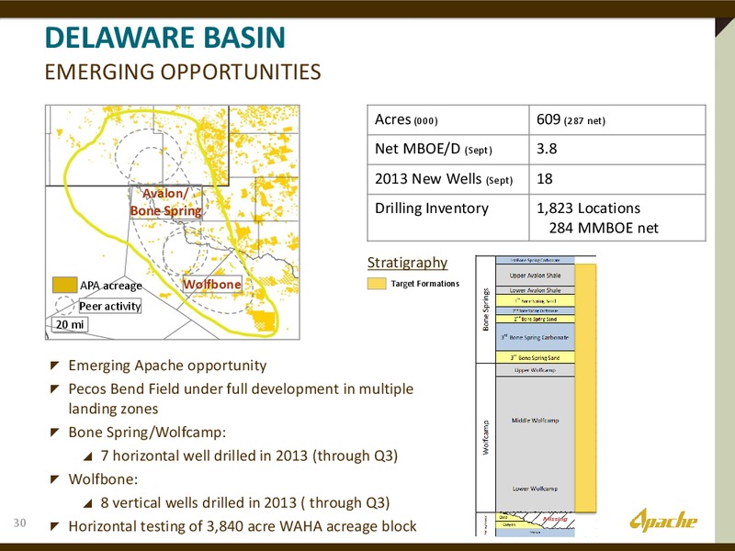Click the yellow APA acreage legend swatch
The height and width of the screenshot is (551, 735).
tap(64, 285)
